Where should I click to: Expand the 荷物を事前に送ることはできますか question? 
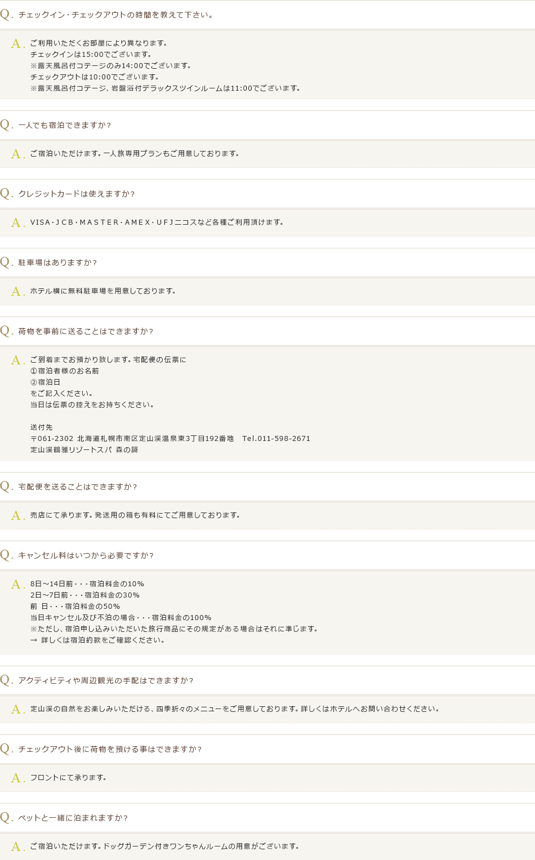coord(86,331)
